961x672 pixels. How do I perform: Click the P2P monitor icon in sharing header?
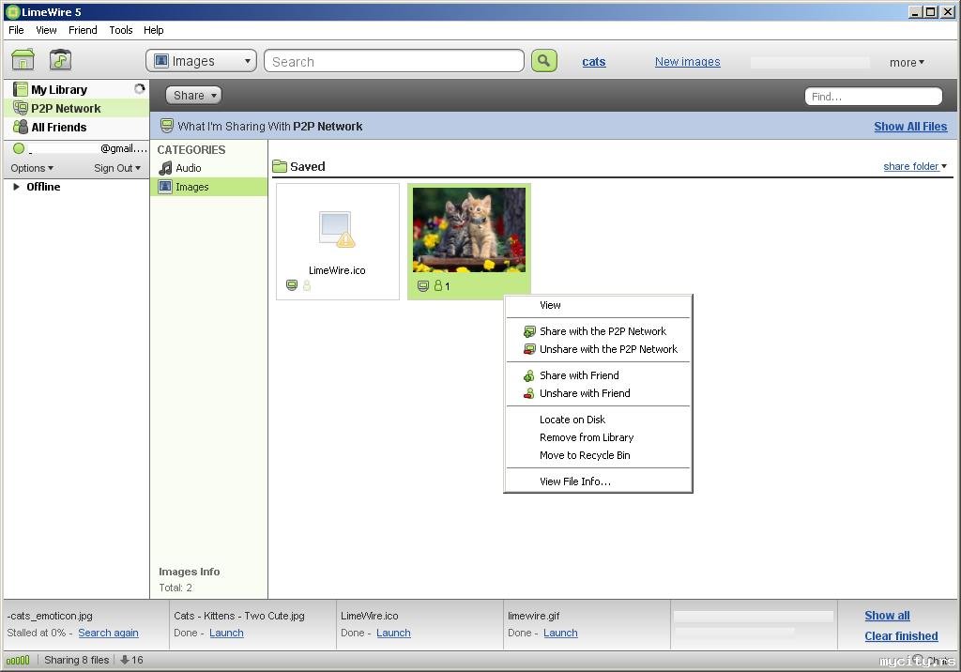pyautogui.click(x=166, y=126)
